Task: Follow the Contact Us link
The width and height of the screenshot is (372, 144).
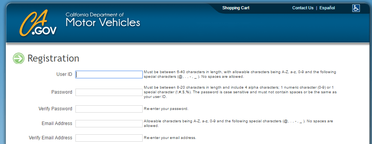Action: click(303, 8)
